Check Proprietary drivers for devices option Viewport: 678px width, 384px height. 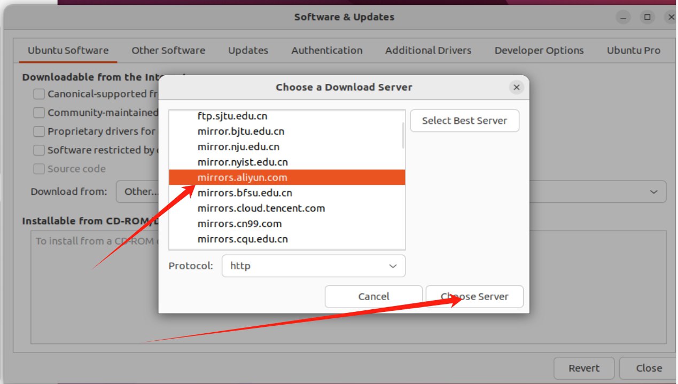click(x=39, y=131)
